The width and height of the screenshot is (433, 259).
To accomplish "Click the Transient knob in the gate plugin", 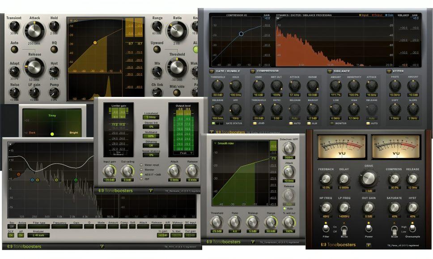I will (14, 26).
